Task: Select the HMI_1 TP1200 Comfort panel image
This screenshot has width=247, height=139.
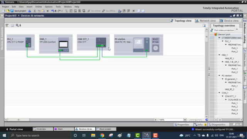Action: click(63, 45)
